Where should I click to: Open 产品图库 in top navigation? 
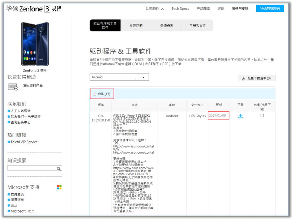(203, 9)
